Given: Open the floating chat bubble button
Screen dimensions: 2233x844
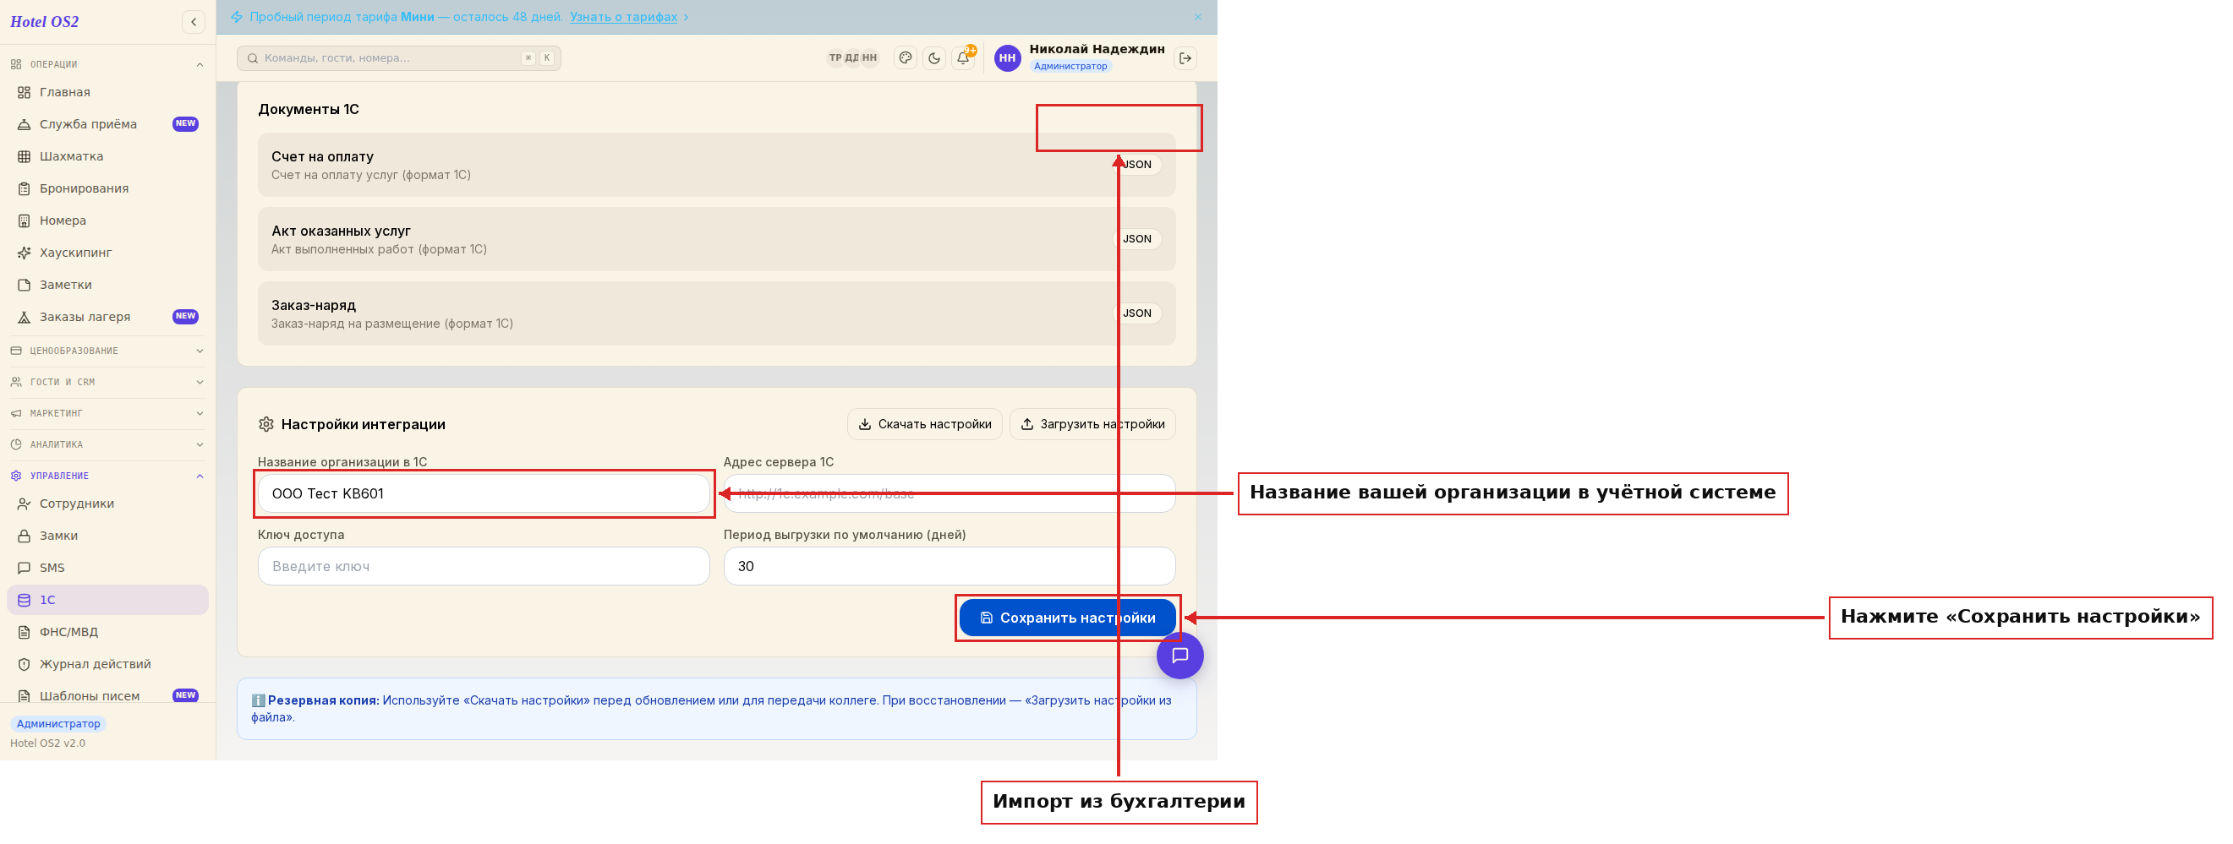Looking at the screenshot, I should pyautogui.click(x=1179, y=655).
